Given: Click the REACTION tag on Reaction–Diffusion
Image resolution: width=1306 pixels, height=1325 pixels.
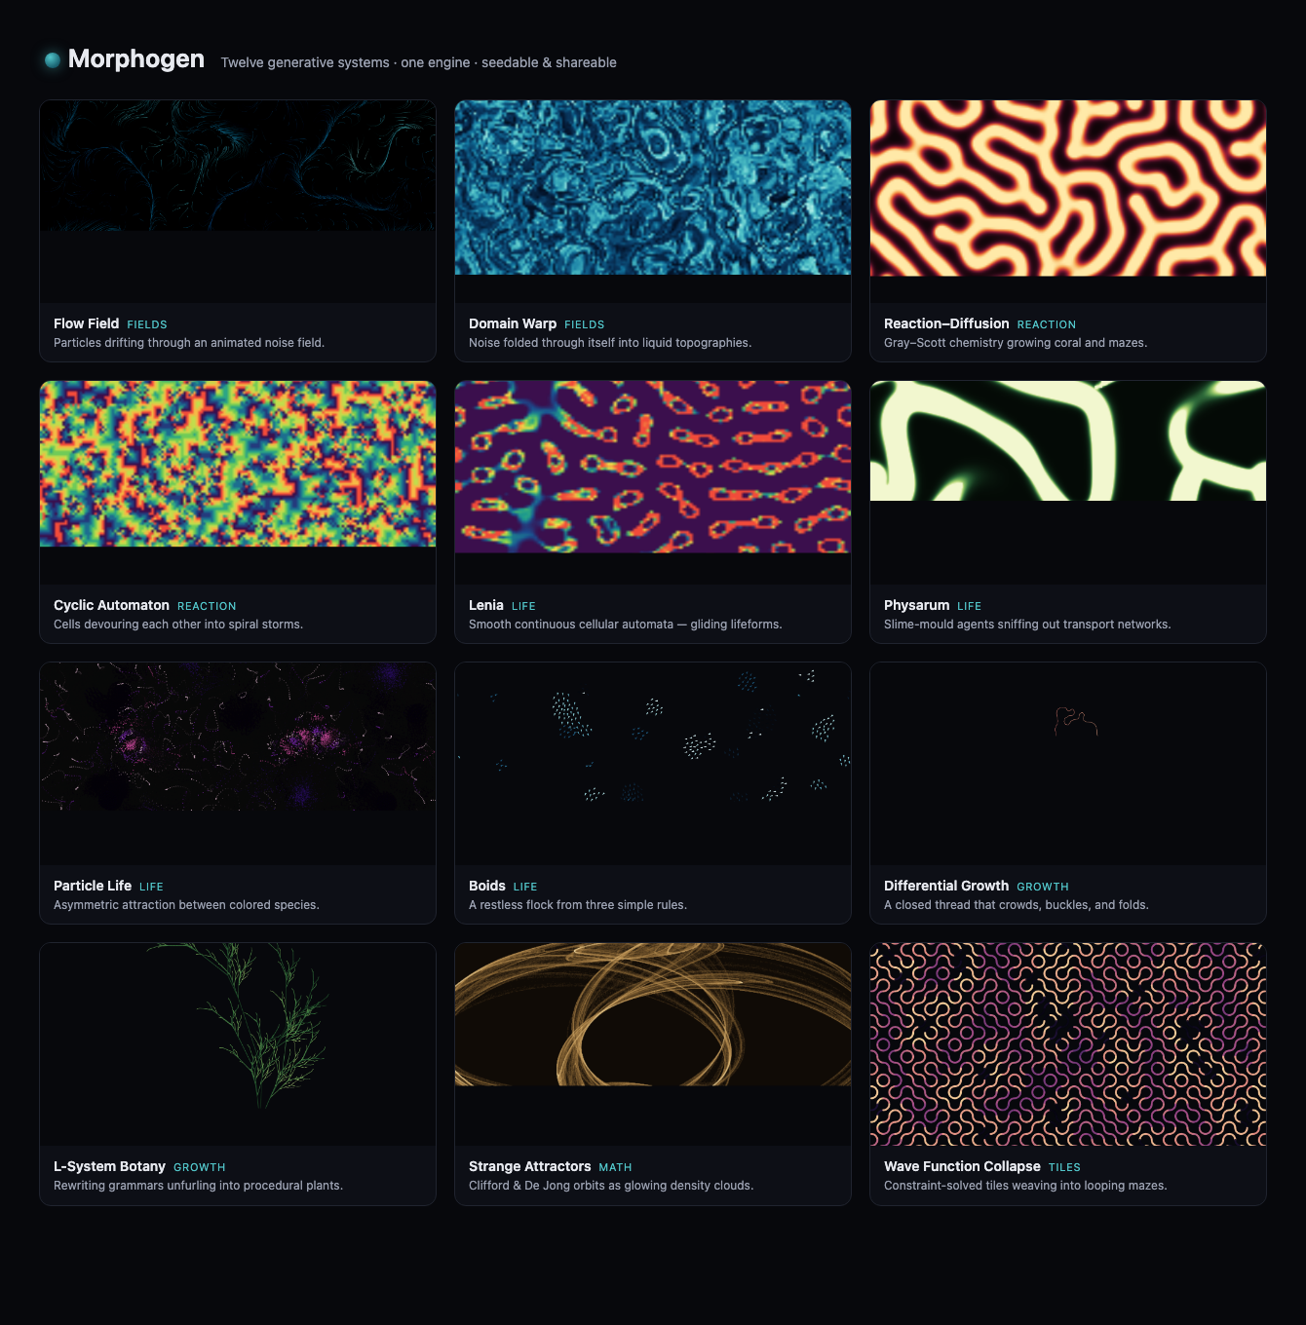Looking at the screenshot, I should pyautogui.click(x=1047, y=324).
